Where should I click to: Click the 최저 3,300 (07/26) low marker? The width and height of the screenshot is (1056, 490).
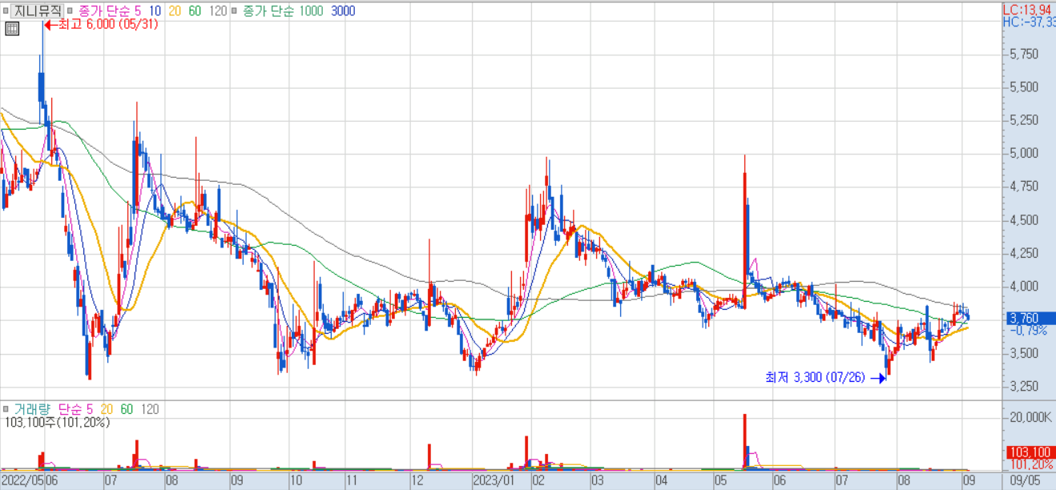(x=825, y=377)
